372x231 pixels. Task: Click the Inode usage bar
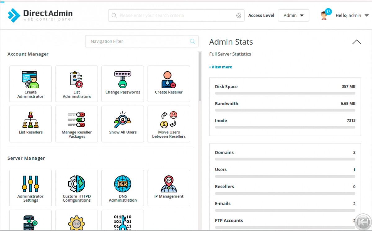285,127
